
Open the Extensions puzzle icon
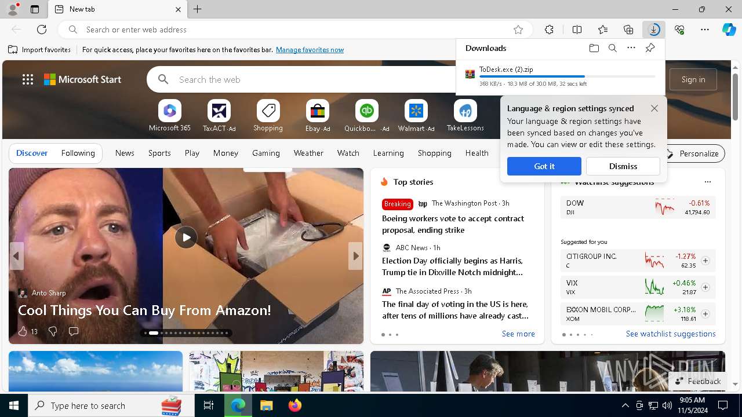click(x=549, y=30)
